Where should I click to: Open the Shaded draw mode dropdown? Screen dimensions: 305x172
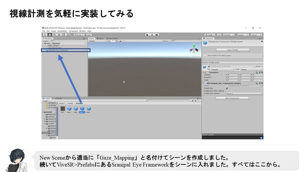click(97, 41)
